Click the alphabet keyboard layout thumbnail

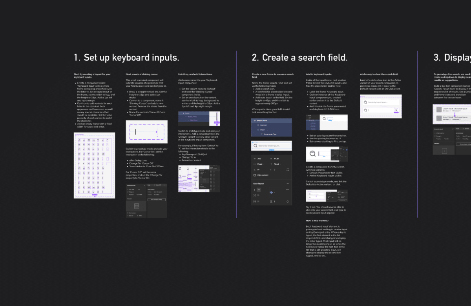[94, 165]
